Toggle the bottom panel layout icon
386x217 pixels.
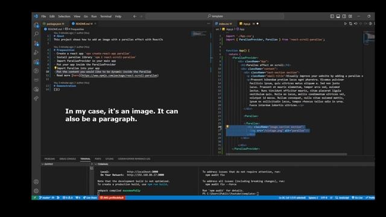click(x=338, y=16)
